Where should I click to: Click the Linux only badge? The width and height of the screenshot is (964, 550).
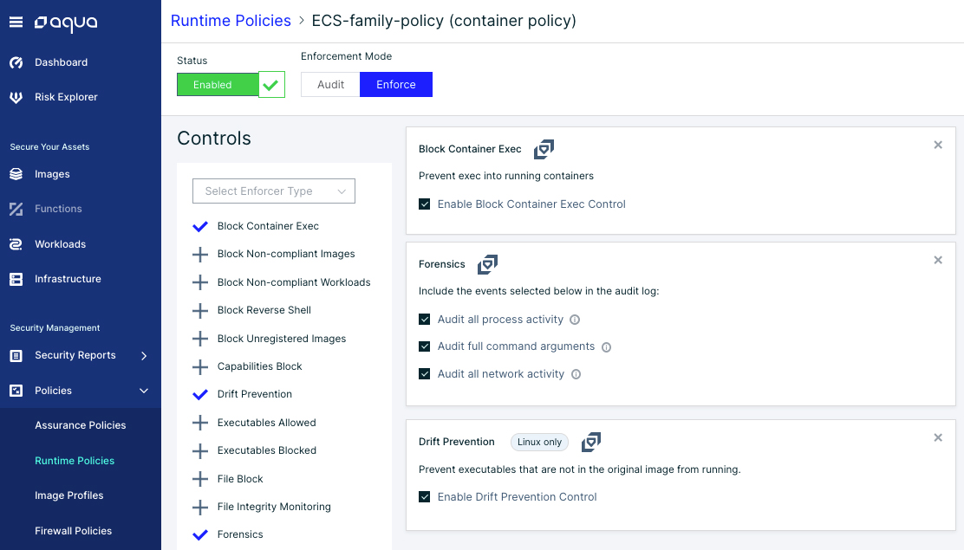point(539,442)
